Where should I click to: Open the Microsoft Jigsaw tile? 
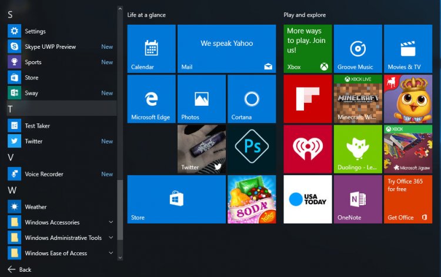tap(408, 149)
